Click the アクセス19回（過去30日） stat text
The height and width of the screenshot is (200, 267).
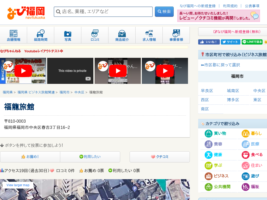pyautogui.click(x=27, y=171)
